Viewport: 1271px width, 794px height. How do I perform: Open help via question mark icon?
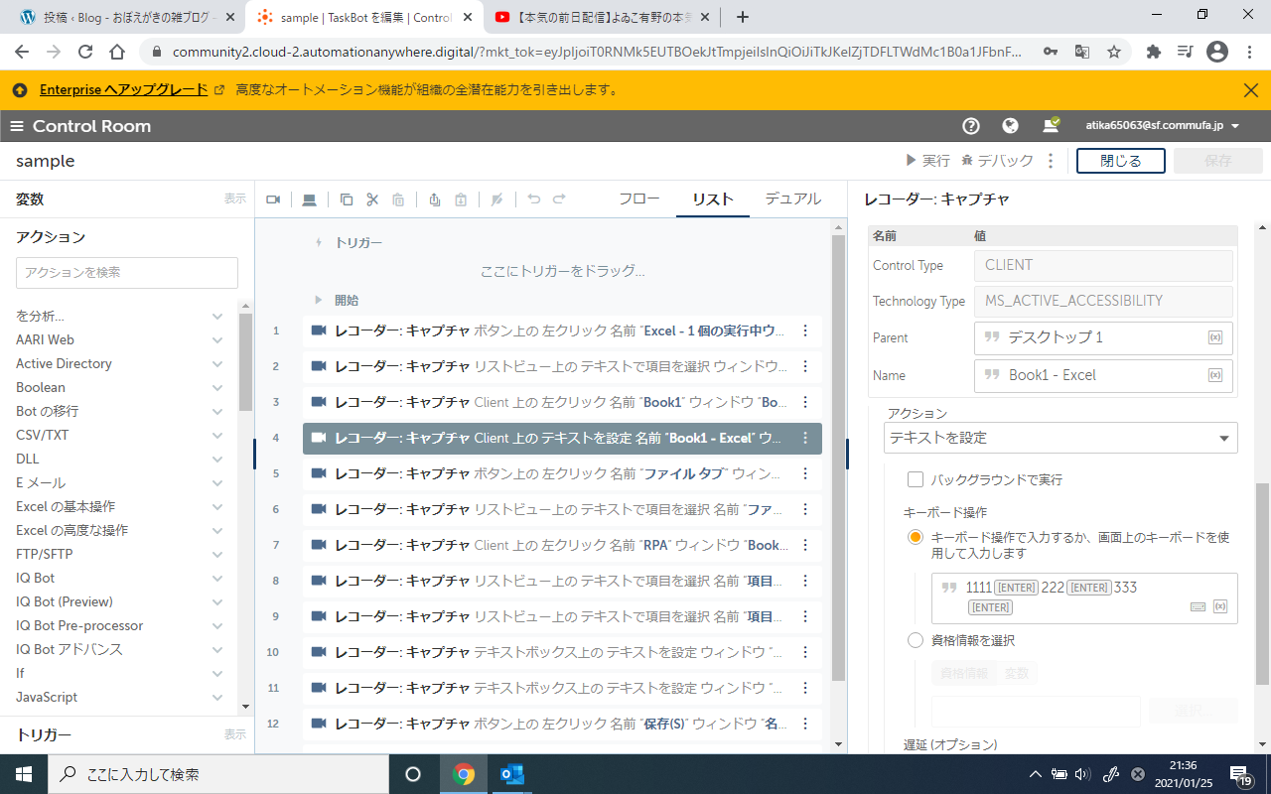pyautogui.click(x=971, y=126)
